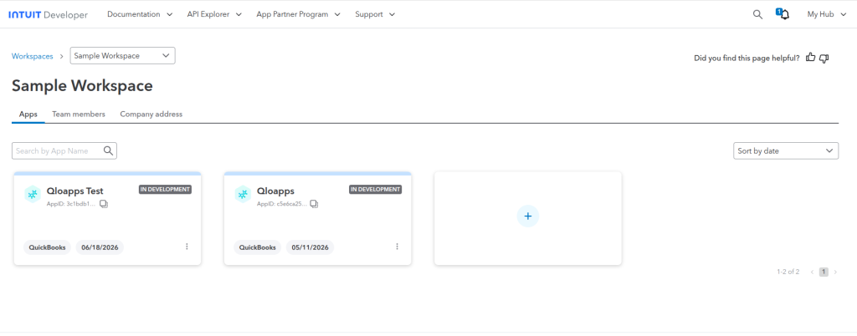857x336 pixels.
Task: Click the magnifier in app search box
Action: tap(108, 150)
